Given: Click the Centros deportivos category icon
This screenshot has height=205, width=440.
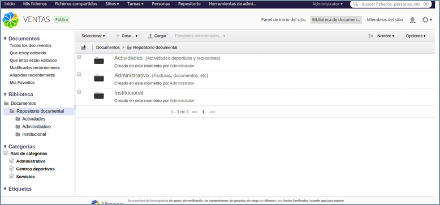Looking at the screenshot, I should [11, 169].
